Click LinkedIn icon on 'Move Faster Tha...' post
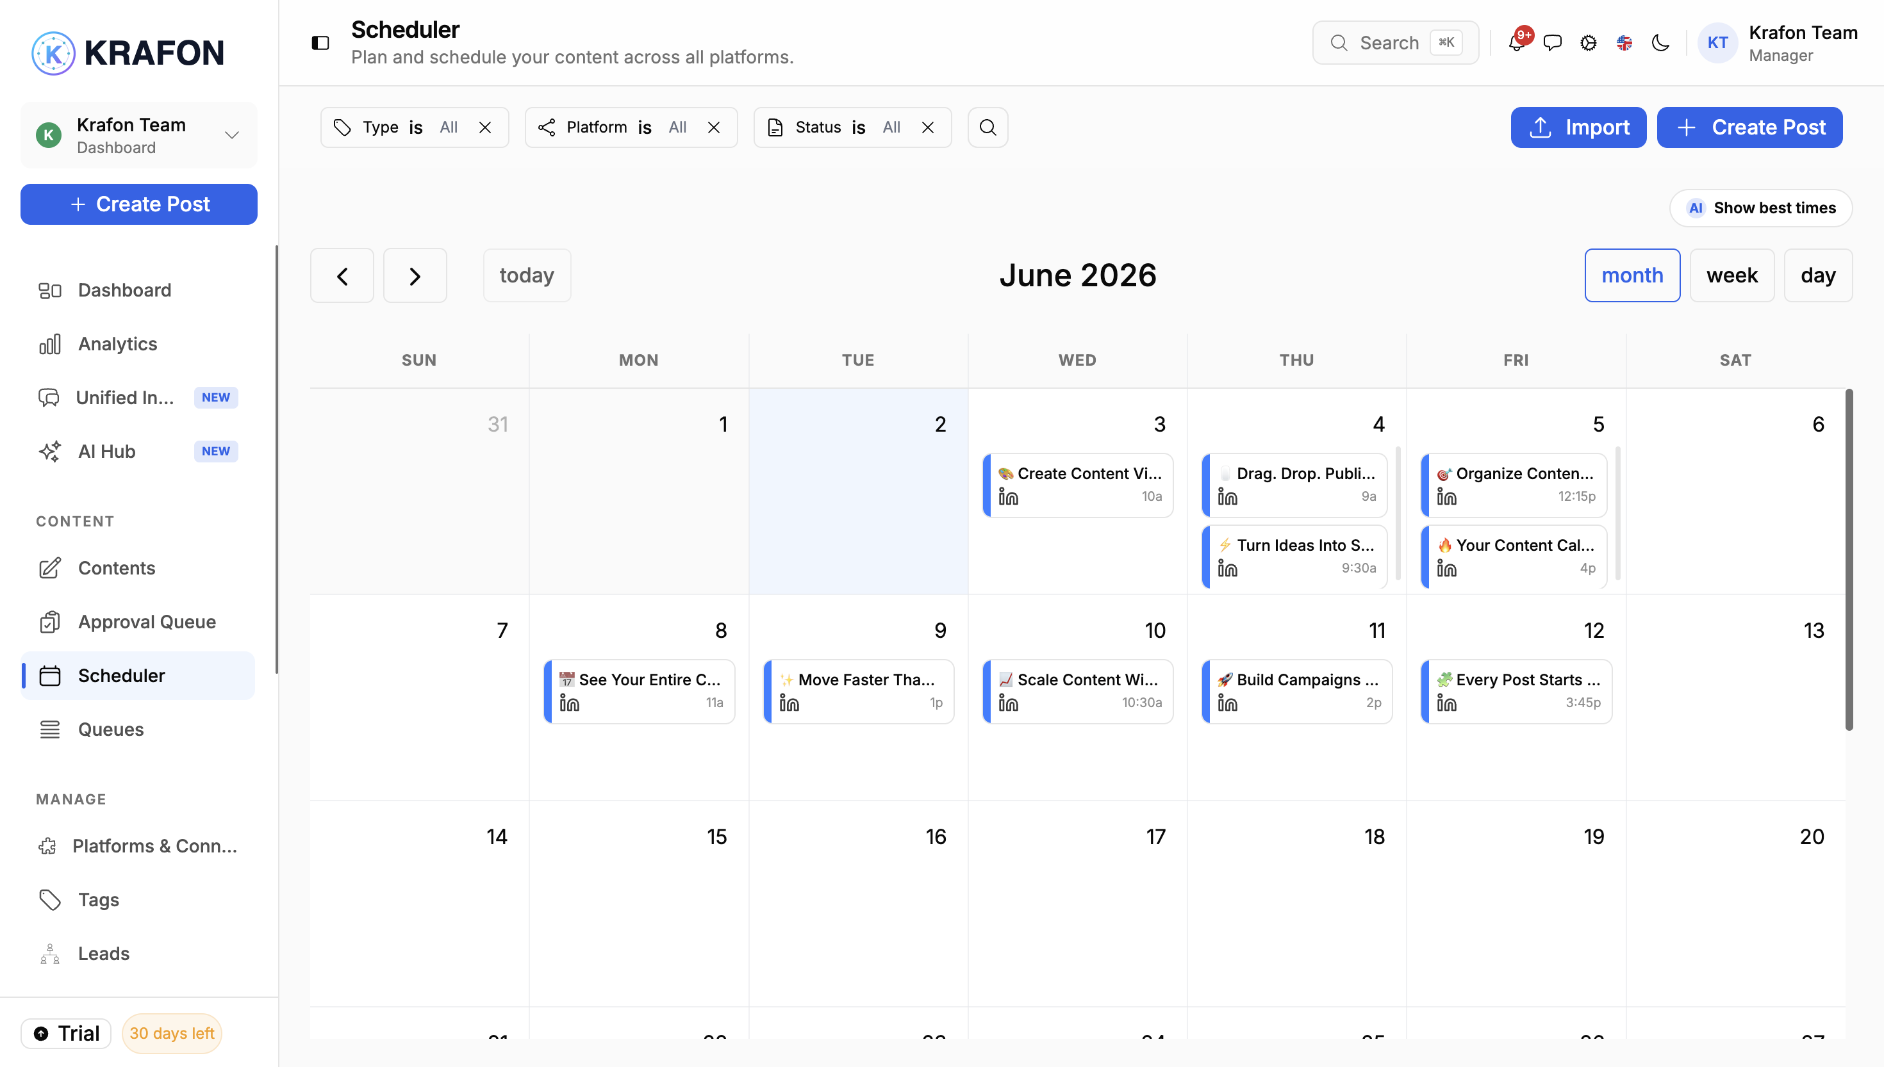This screenshot has width=1884, height=1067. (789, 703)
